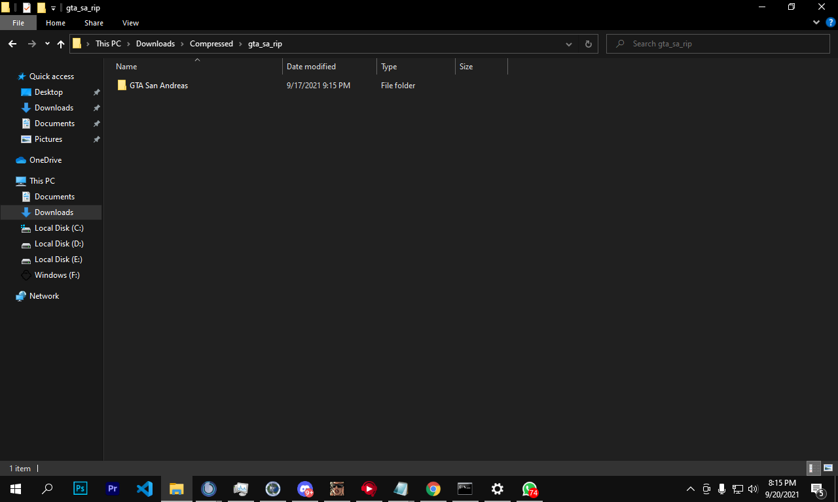Expand chevron after Compressed breadcrumb
Viewport: 838px width, 502px height.
[x=240, y=44]
